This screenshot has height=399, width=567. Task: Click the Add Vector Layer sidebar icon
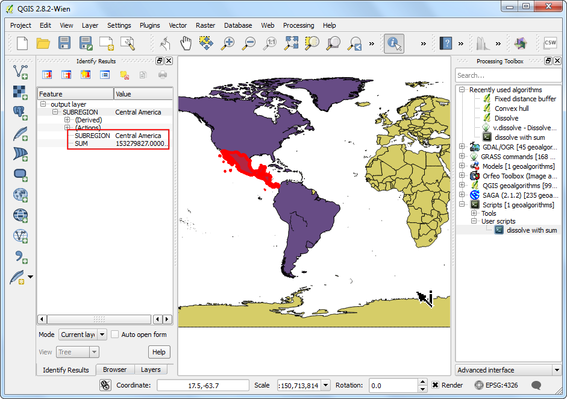pos(20,72)
